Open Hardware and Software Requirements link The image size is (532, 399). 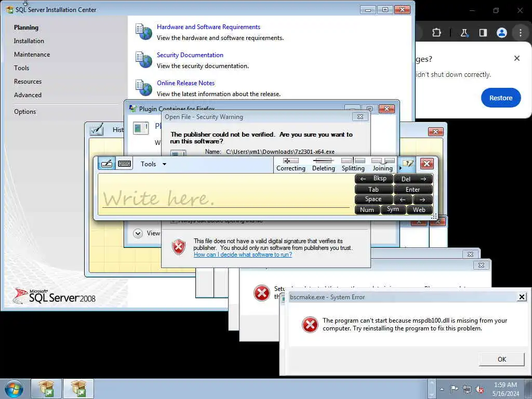(208, 27)
